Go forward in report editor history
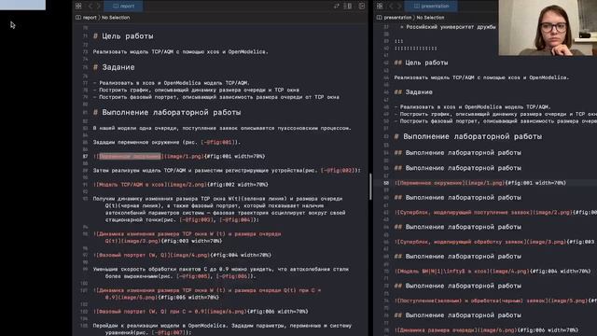Screen dimensions: 597x336 point(98,7)
